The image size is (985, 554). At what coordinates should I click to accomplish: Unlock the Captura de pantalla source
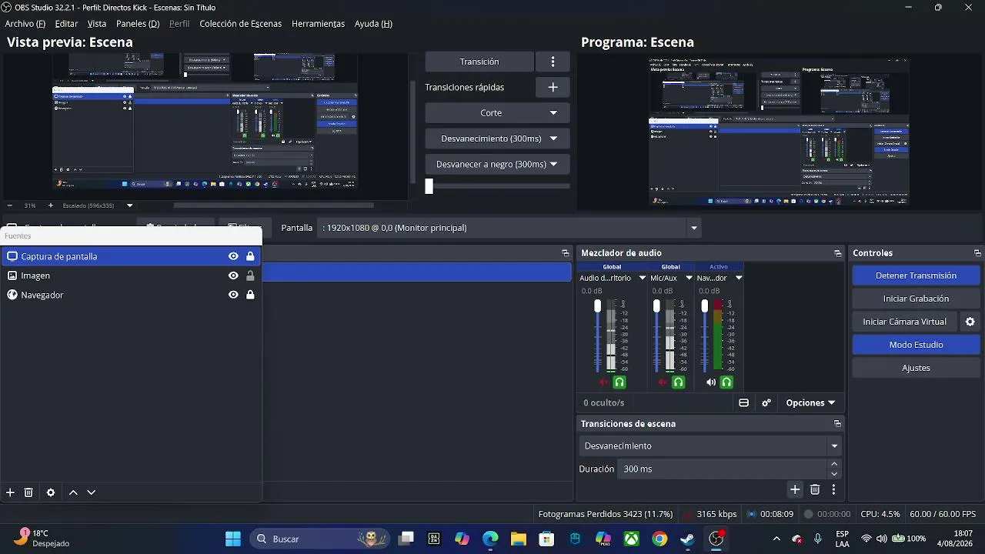point(250,256)
